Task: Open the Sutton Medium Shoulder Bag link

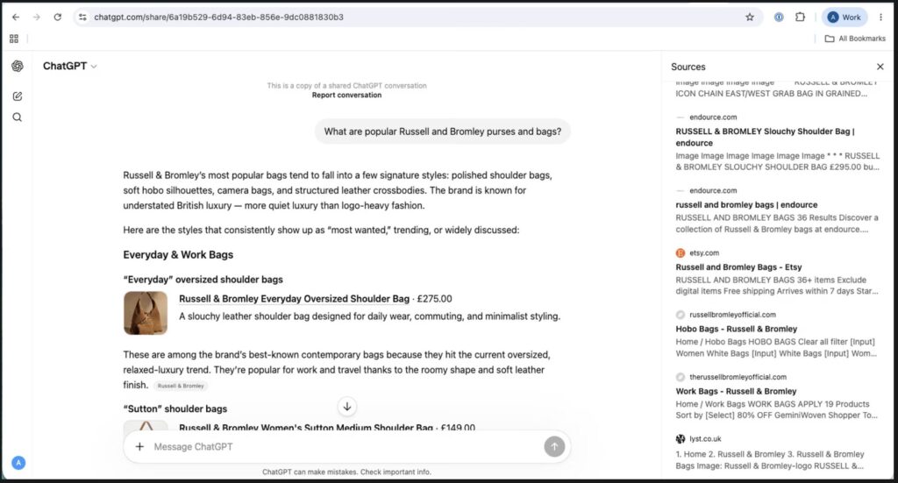Action: [306, 427]
